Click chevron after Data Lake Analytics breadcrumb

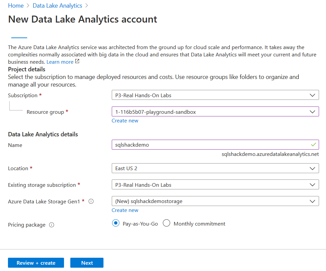[x=87, y=6]
